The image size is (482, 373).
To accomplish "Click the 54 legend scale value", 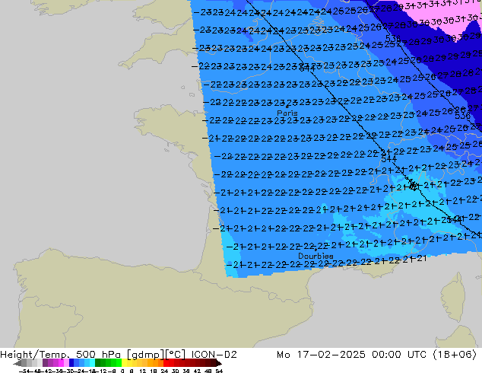I will pyautogui.click(x=219, y=371).
